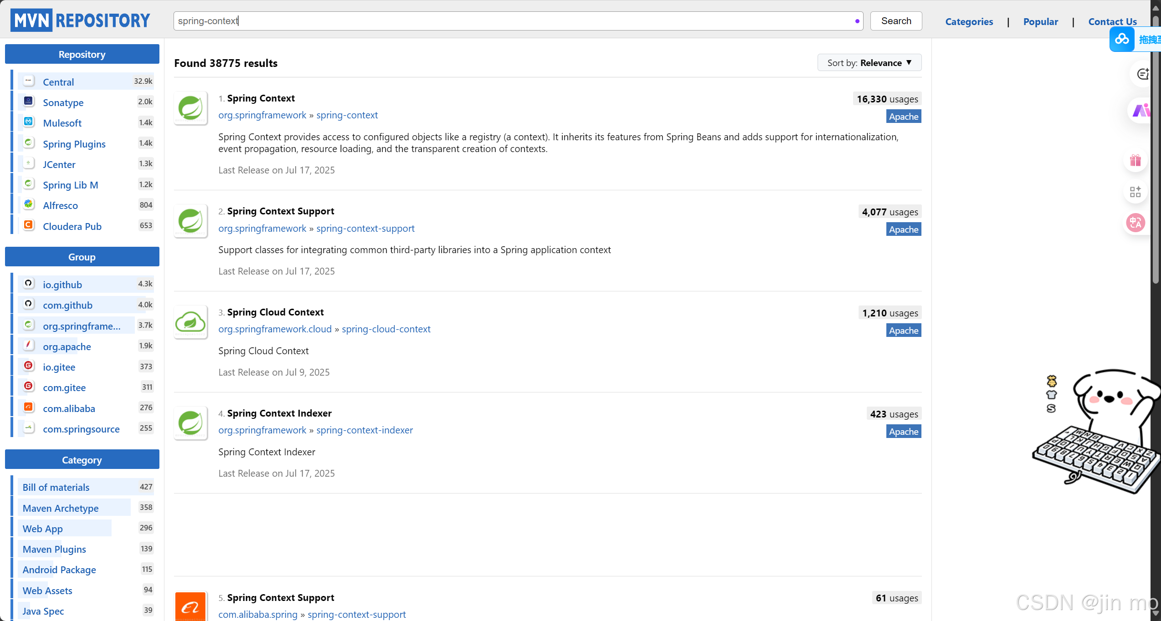This screenshot has width=1161, height=621.
Task: Select Maven Archetype category
Action: 86,508
